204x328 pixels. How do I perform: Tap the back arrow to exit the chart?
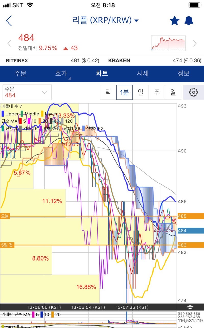click(x=9, y=21)
